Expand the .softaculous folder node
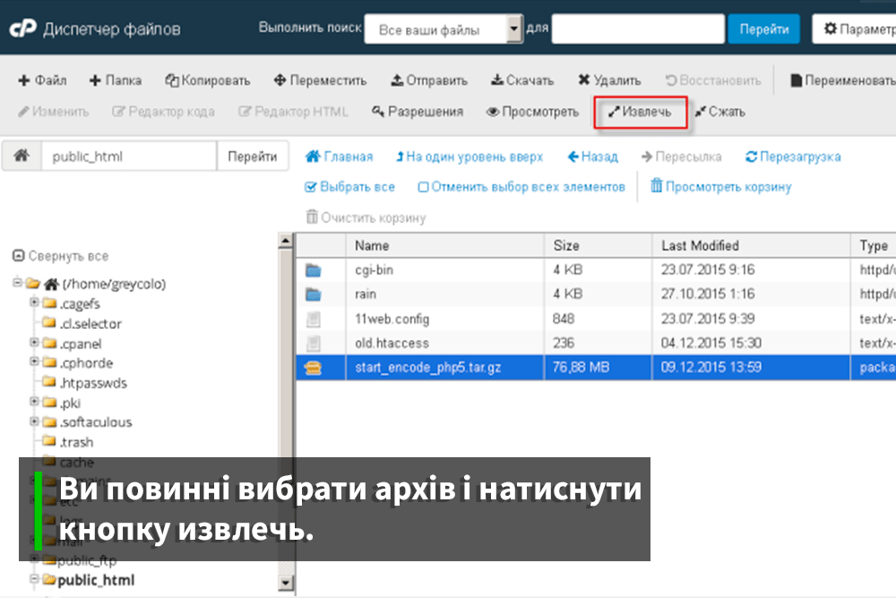This screenshot has height=598, width=896. (34, 421)
